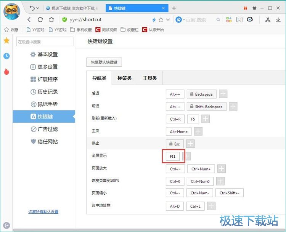The width and height of the screenshot is (286, 232).
Task: Open the apps grid extension icon
Action: click(x=229, y=19)
